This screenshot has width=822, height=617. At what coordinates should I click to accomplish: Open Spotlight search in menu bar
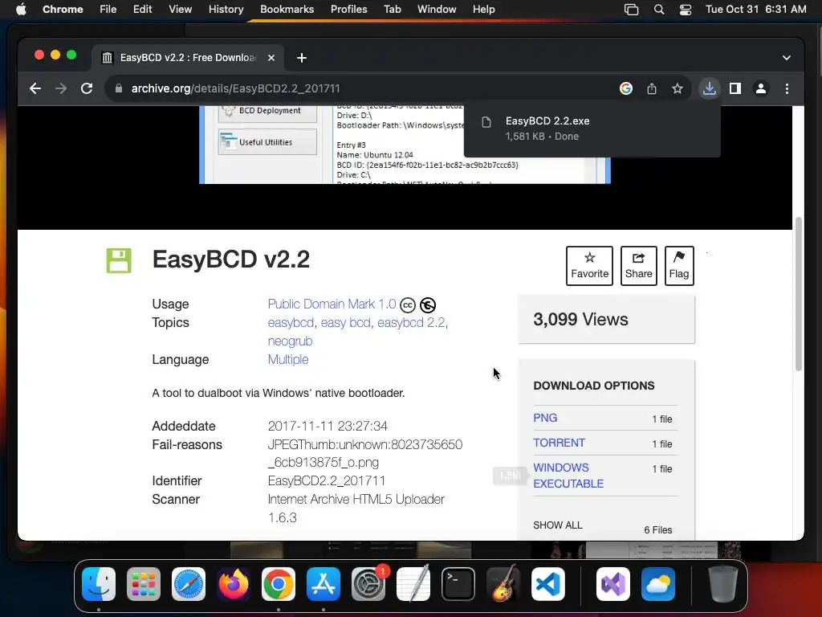(x=659, y=10)
